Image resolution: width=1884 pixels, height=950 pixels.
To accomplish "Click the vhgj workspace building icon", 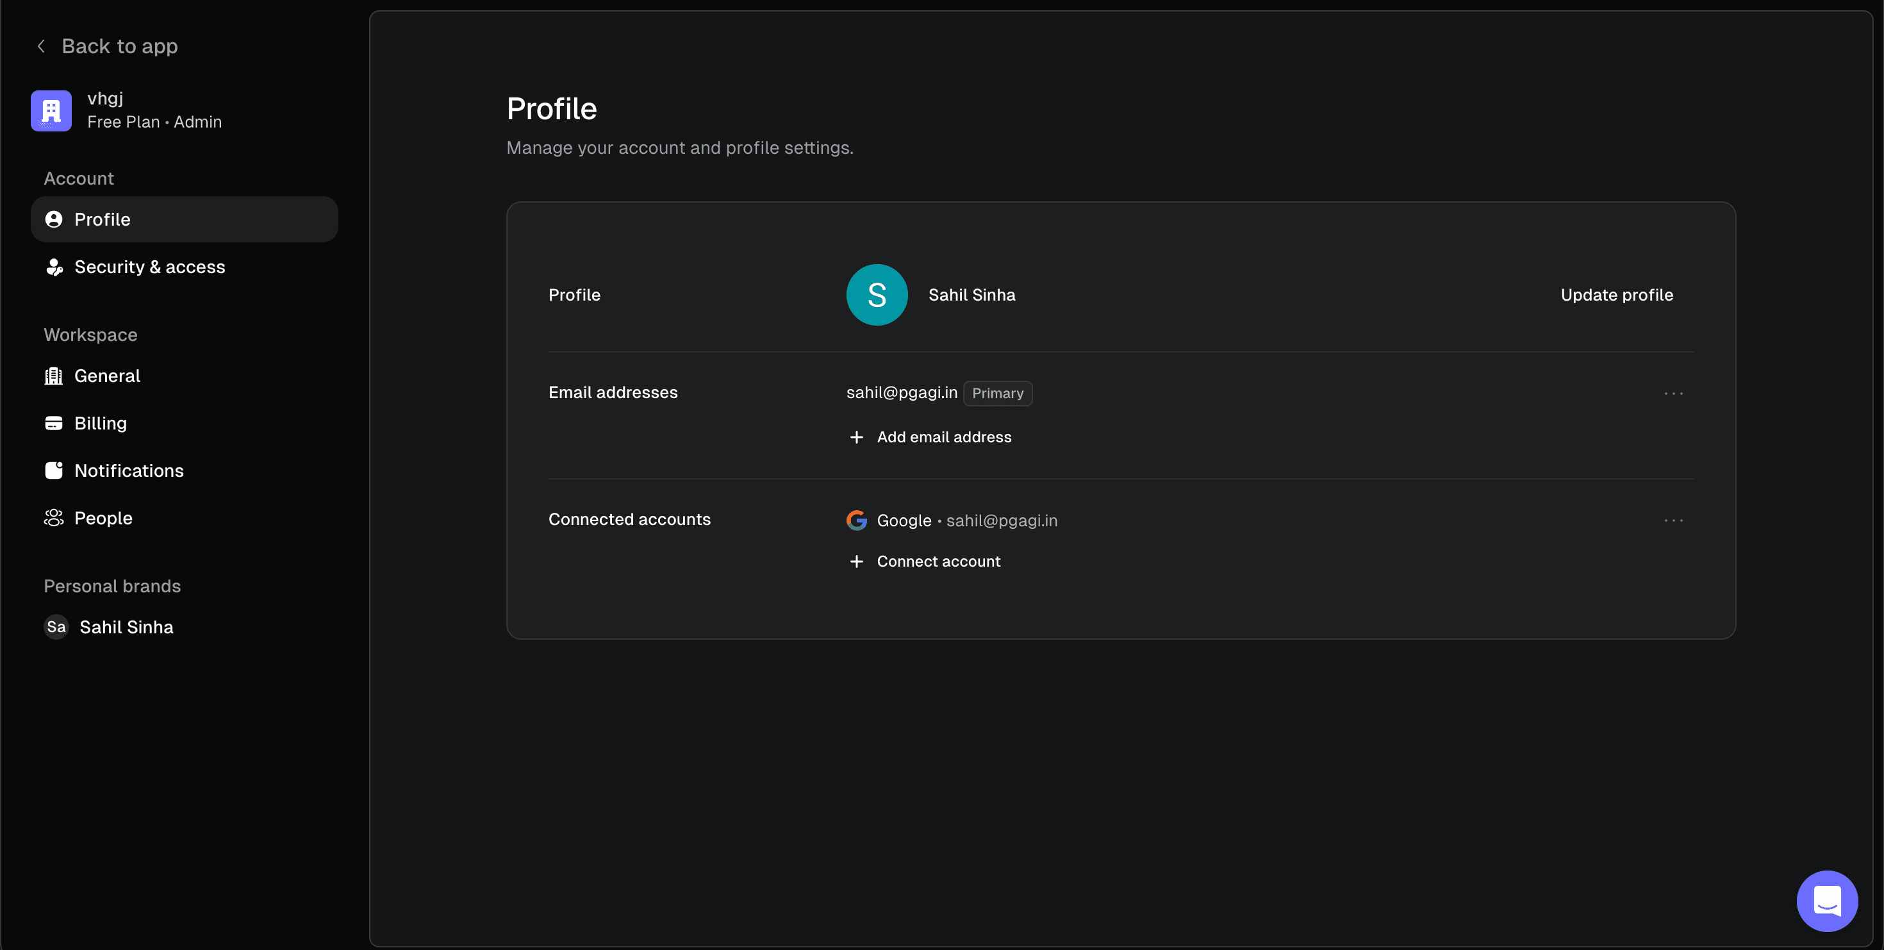I will pyautogui.click(x=51, y=110).
